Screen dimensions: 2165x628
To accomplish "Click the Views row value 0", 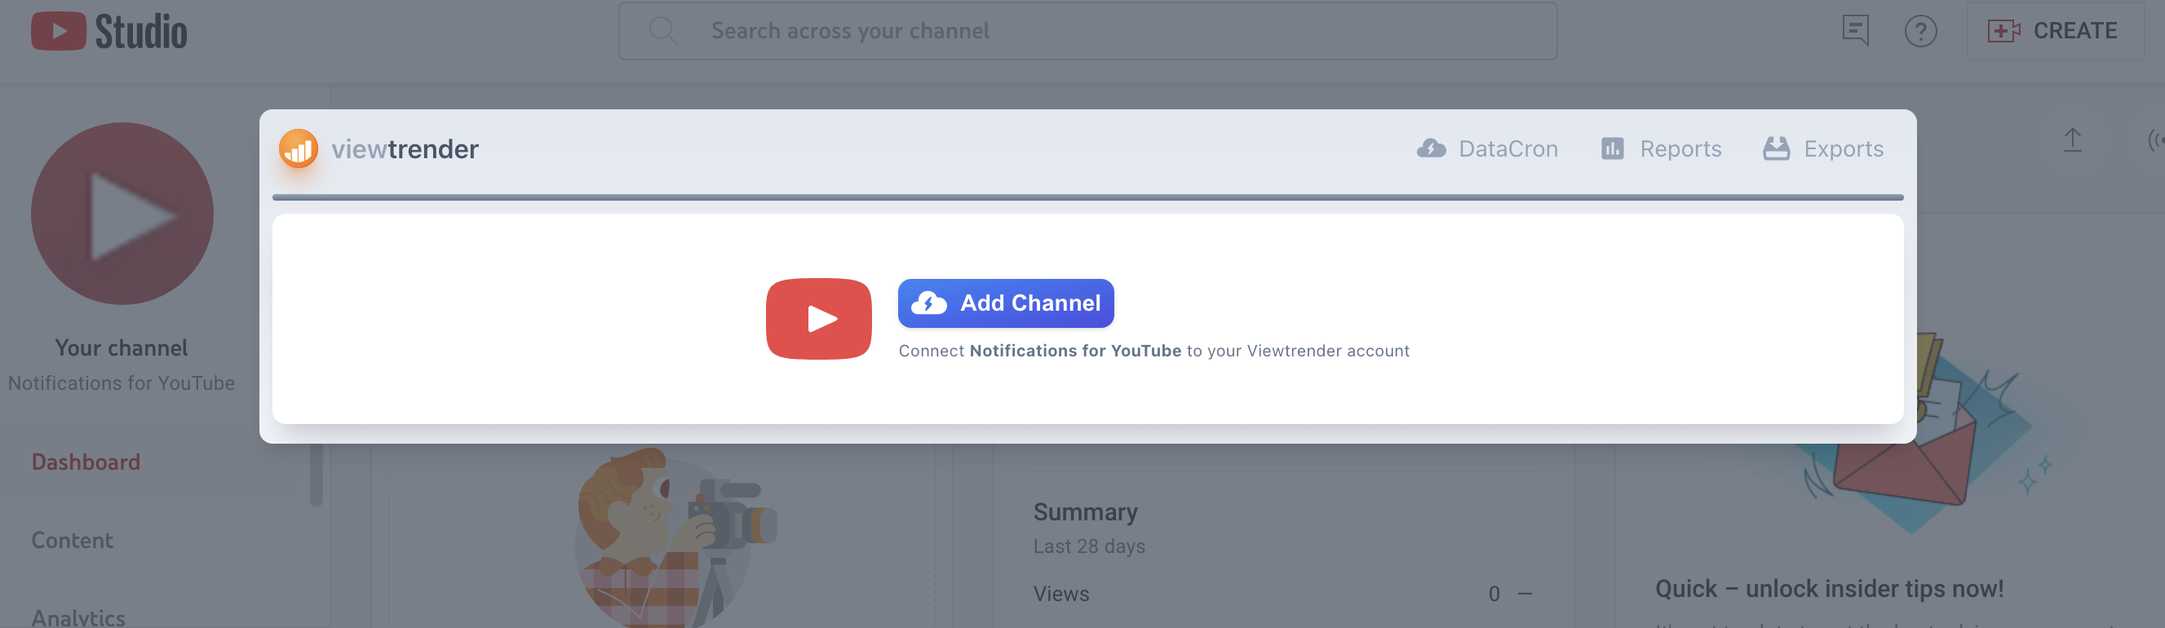I will click(1494, 594).
